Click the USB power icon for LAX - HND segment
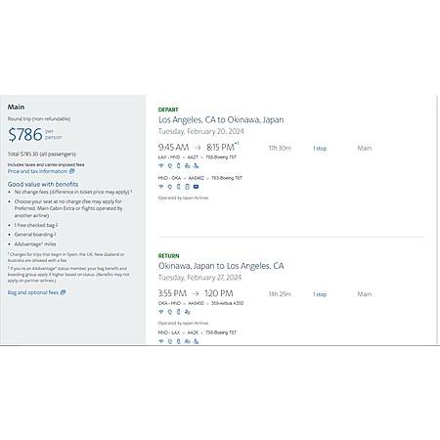 coord(178,165)
